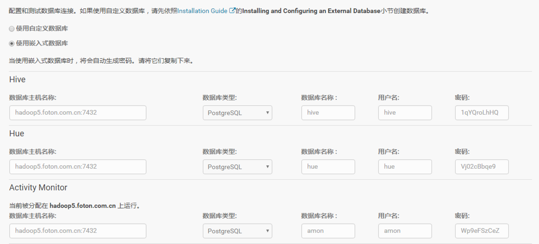Click the Hive database hostname field
539x244 pixels.
78,113
